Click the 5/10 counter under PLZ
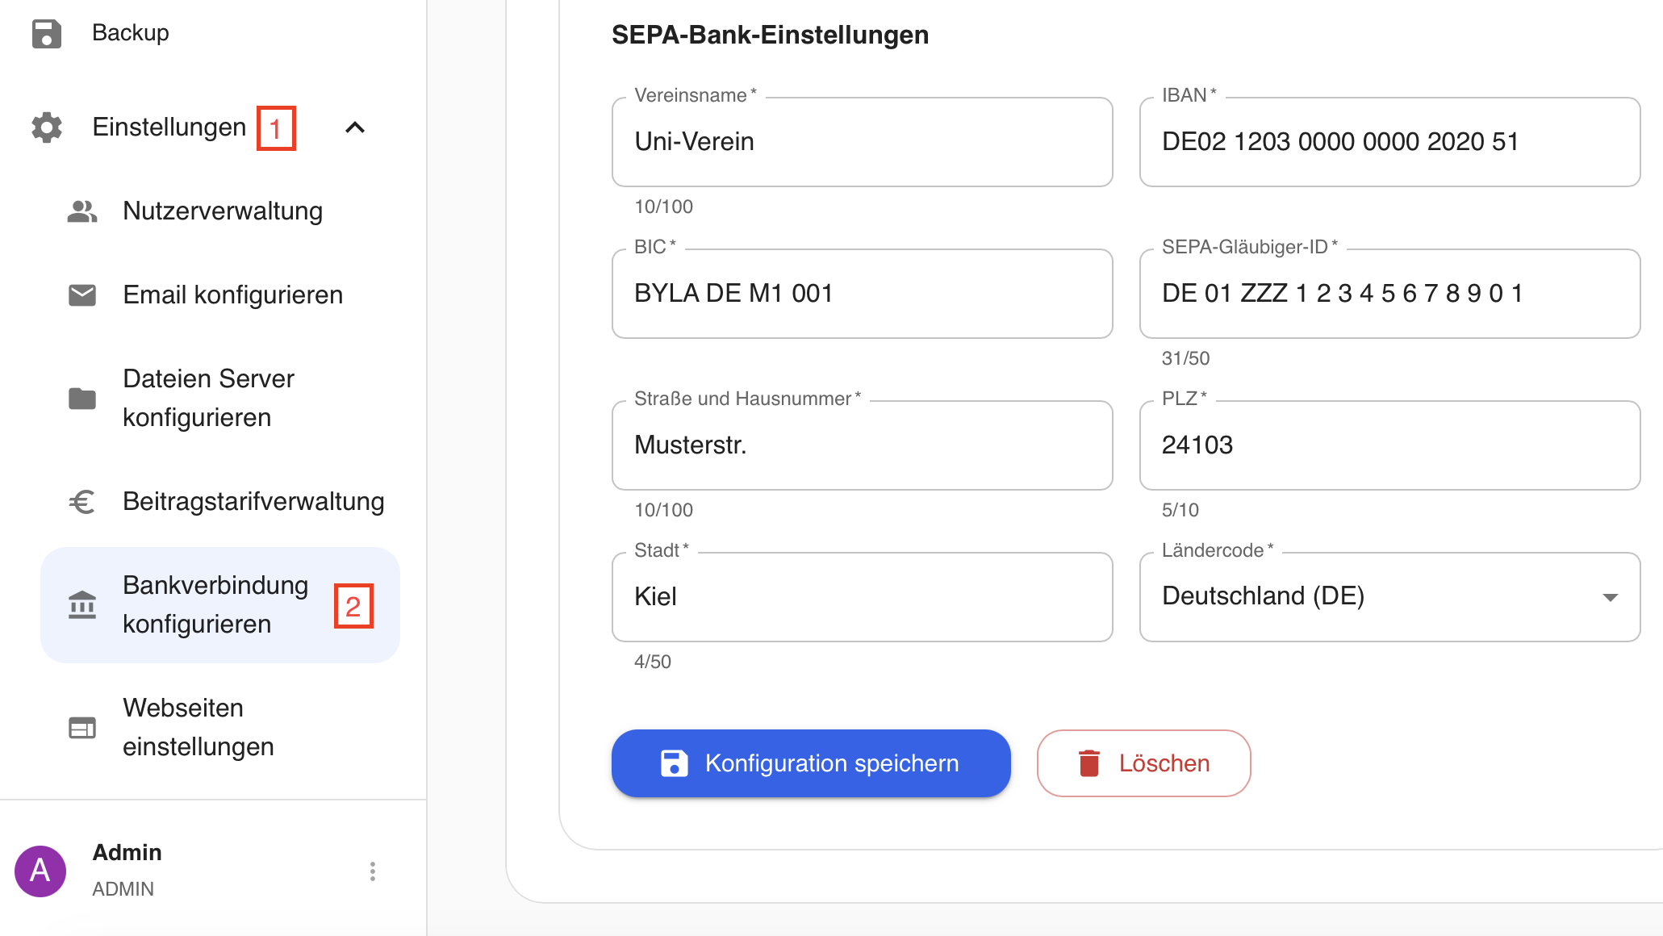 (1180, 510)
